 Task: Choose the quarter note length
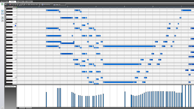[x=18, y=5]
